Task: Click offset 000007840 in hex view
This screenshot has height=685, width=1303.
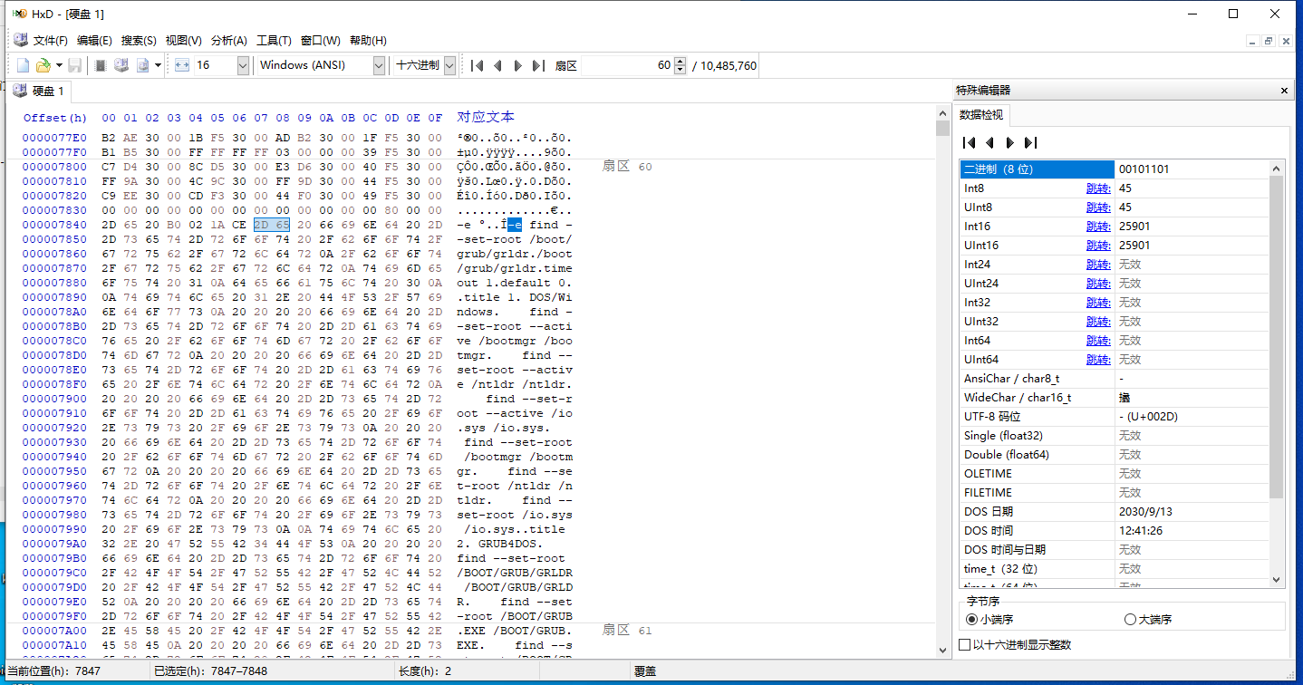Action: [x=55, y=225]
